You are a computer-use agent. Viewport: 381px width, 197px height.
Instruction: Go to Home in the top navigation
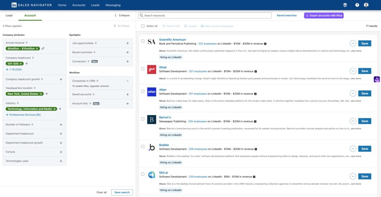tap(62, 5)
